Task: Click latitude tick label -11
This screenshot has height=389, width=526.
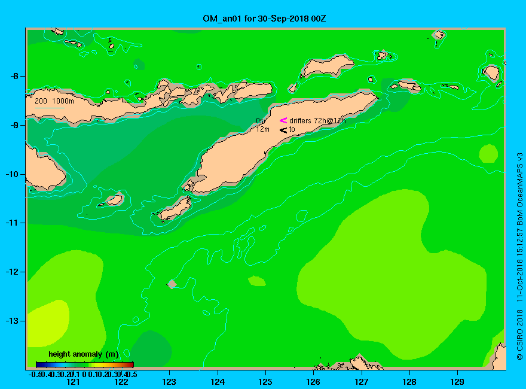Action: (x=12, y=223)
